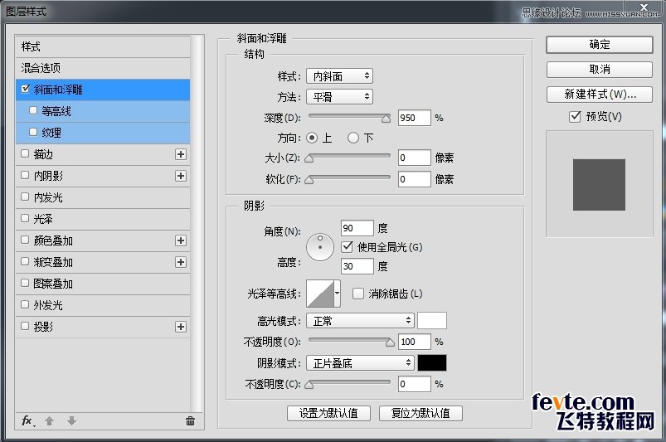Uncheck 斜面和浮雕 checkbox
The width and height of the screenshot is (666, 442).
[x=25, y=89]
